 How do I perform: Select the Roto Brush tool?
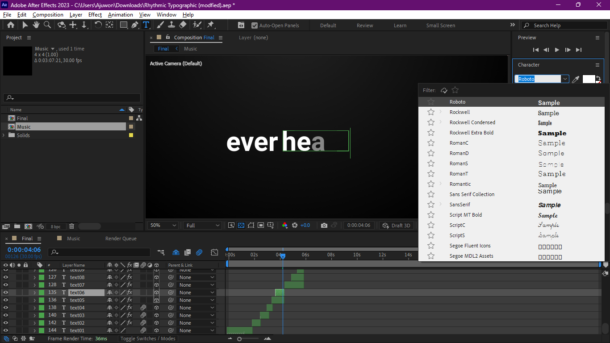tap(197, 25)
